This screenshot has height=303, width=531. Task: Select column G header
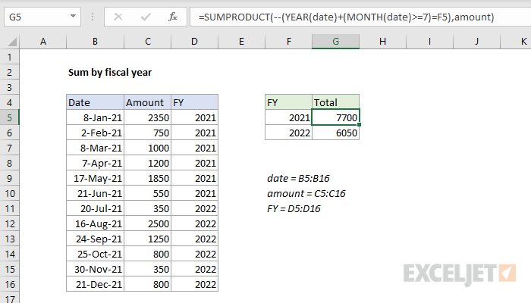(335, 42)
